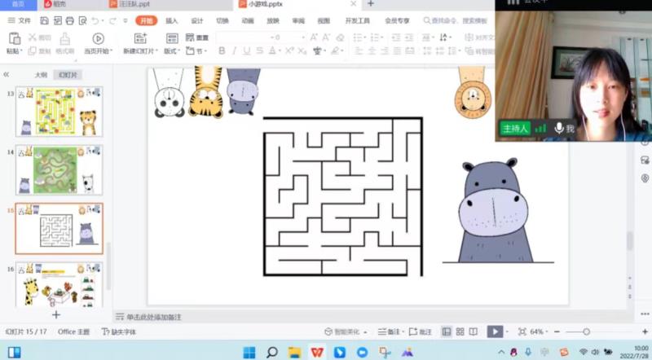The width and height of the screenshot is (652, 360).
Task: Click the Paste clipboard icon
Action: coord(15,38)
